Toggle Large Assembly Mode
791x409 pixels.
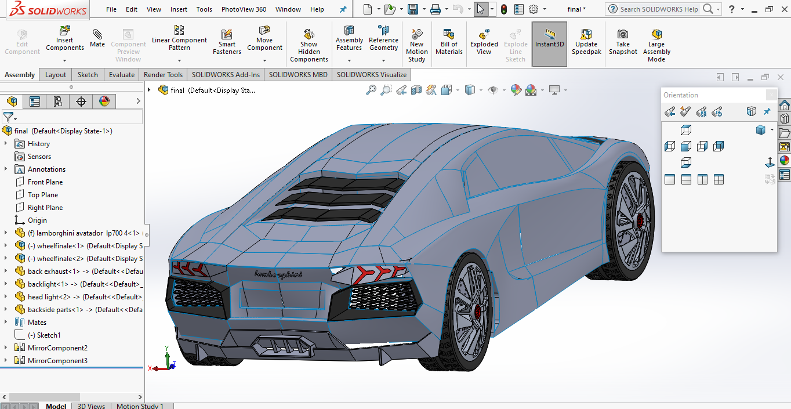coord(656,45)
